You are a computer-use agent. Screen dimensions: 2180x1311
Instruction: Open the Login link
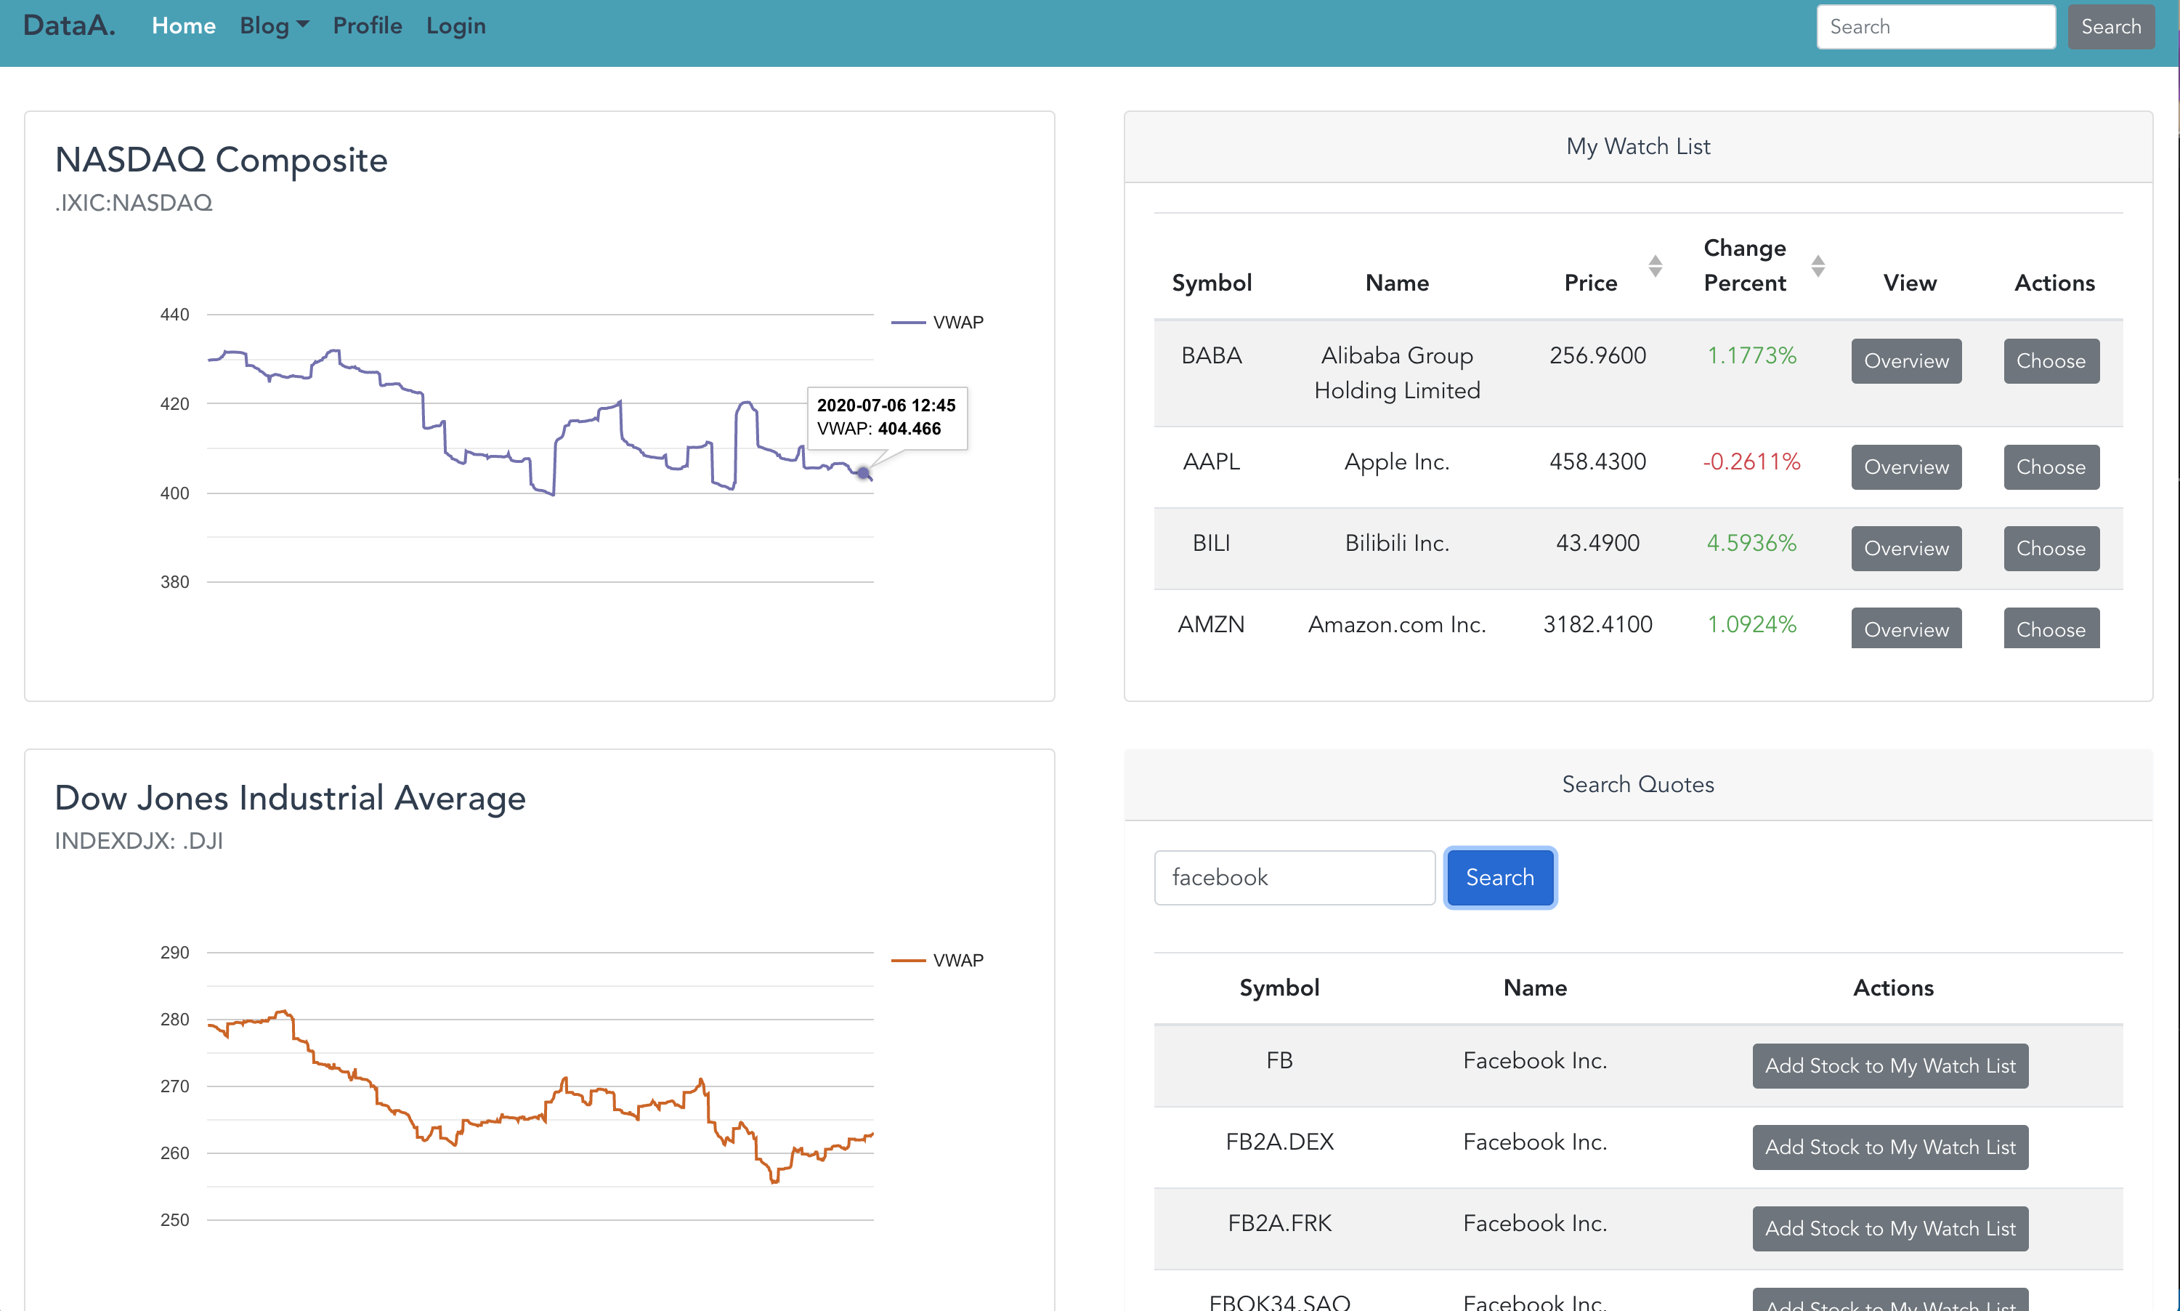(455, 25)
